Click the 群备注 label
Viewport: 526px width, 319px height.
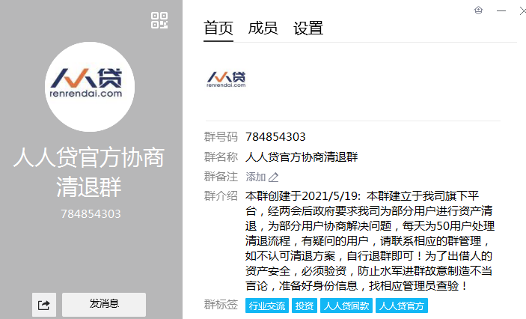pos(221,177)
